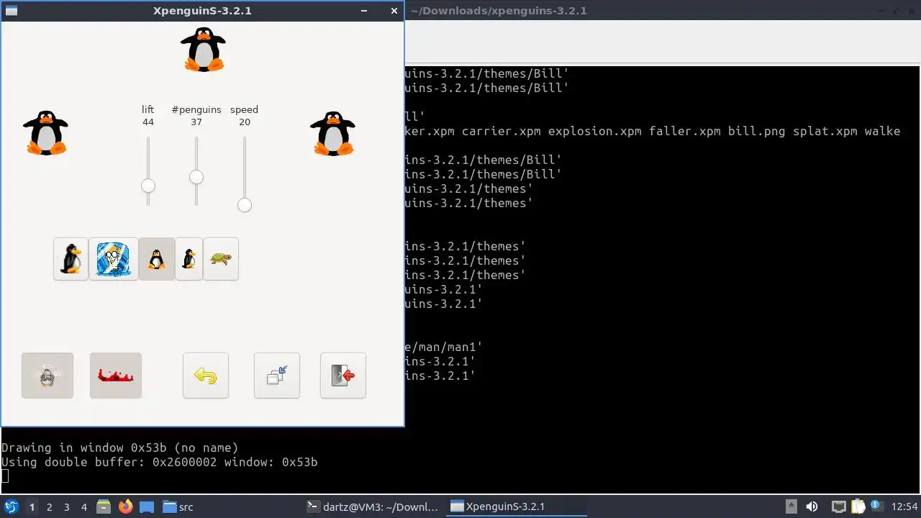Image resolution: width=921 pixels, height=518 pixels.
Task: Pick the small side-facing penguin theme
Action: click(x=189, y=259)
